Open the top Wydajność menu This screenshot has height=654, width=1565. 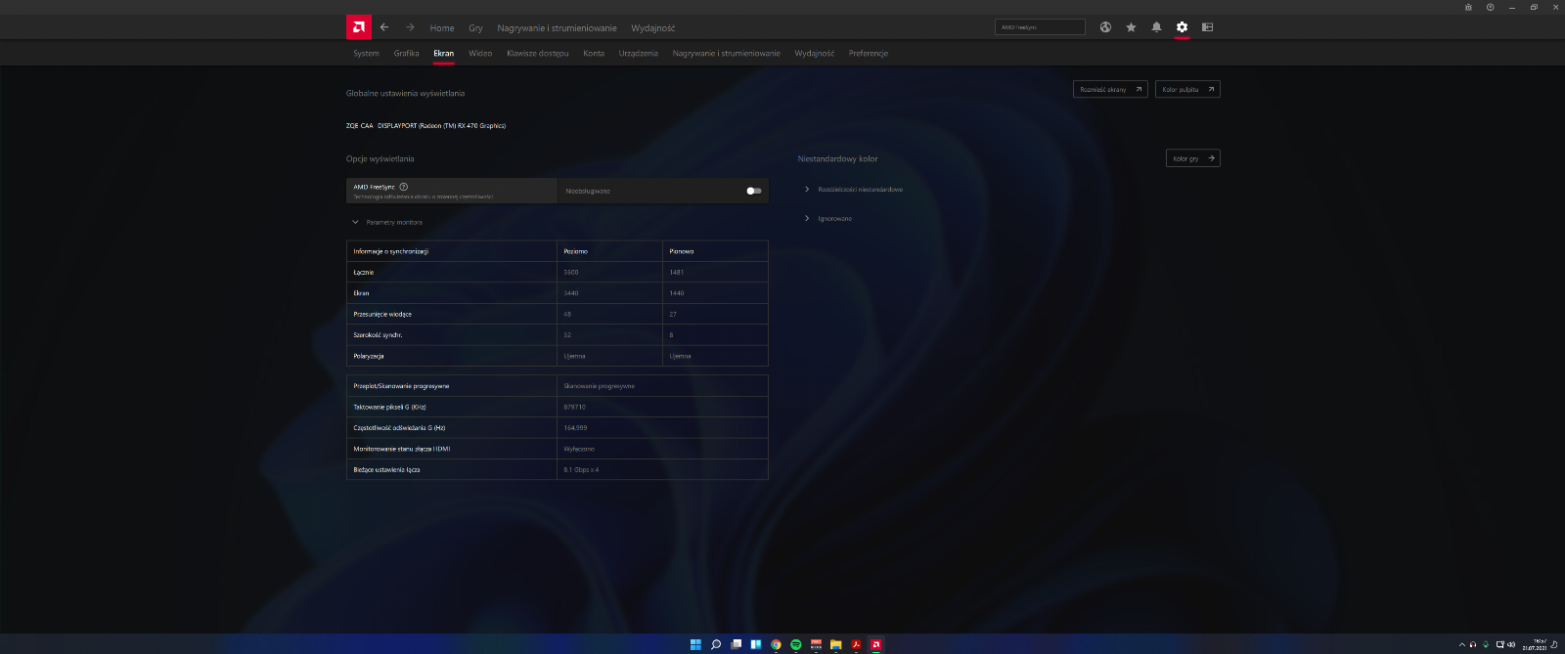pyautogui.click(x=652, y=28)
